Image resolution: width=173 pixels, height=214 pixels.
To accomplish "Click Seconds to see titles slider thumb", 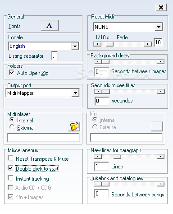I will [106, 92].
